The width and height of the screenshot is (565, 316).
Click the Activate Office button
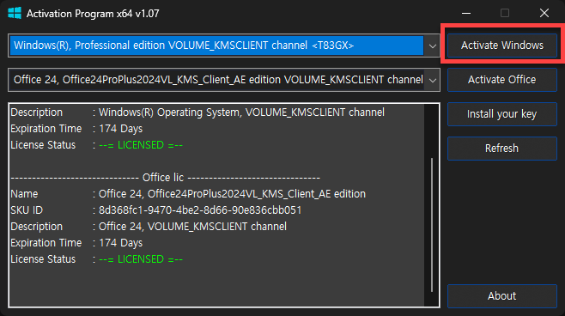(502, 80)
